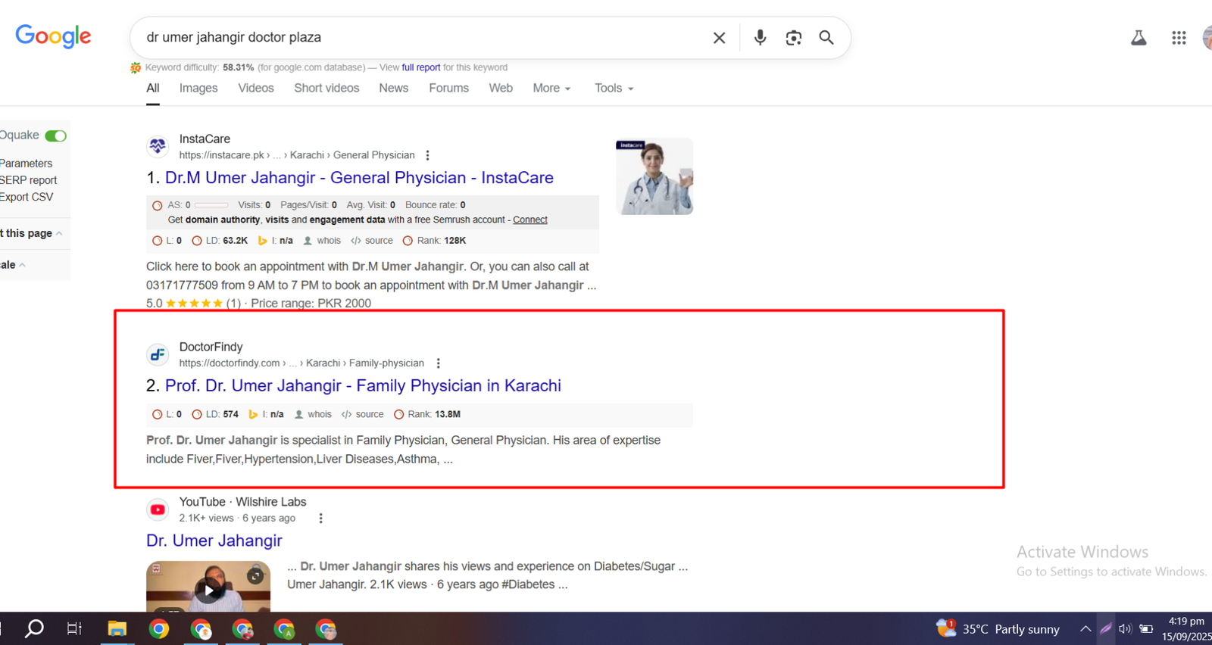Open the Tools dropdown
Viewport: 1212px width, 645px height.
614,89
